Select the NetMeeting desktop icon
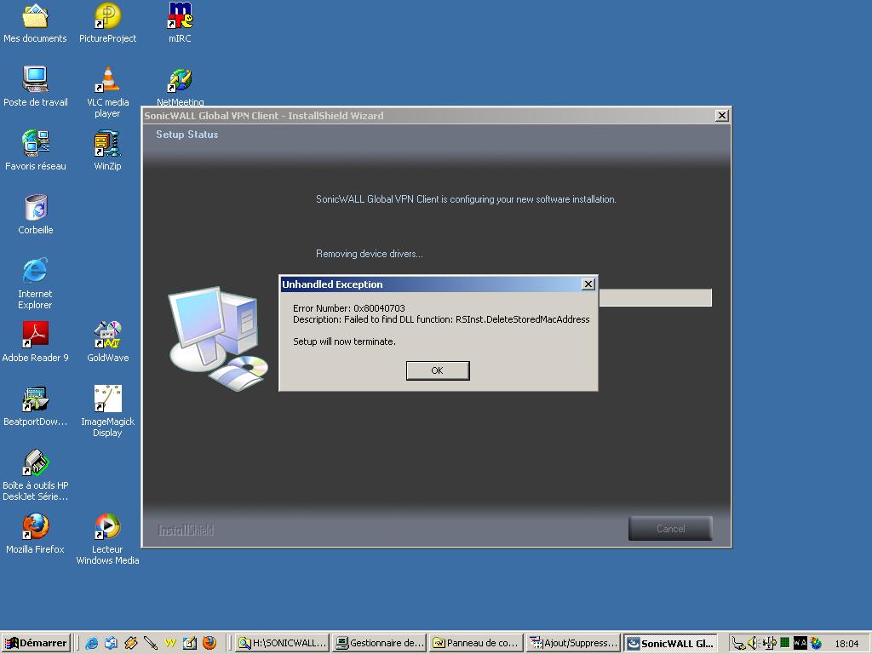872x654 pixels. pyautogui.click(x=180, y=86)
